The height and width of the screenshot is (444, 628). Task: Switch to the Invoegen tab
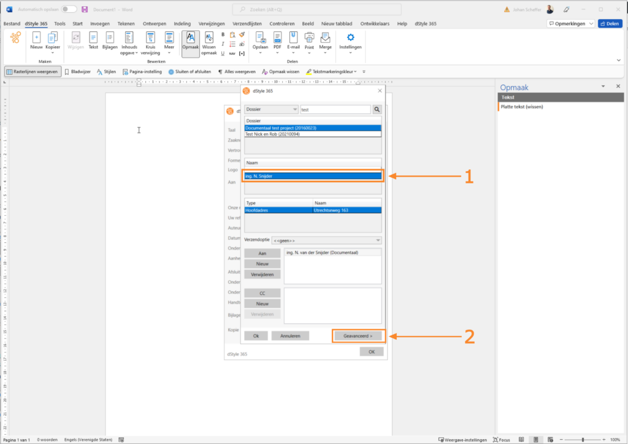point(100,24)
